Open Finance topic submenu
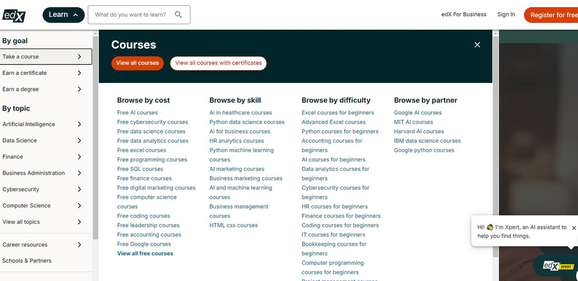 (x=45, y=157)
